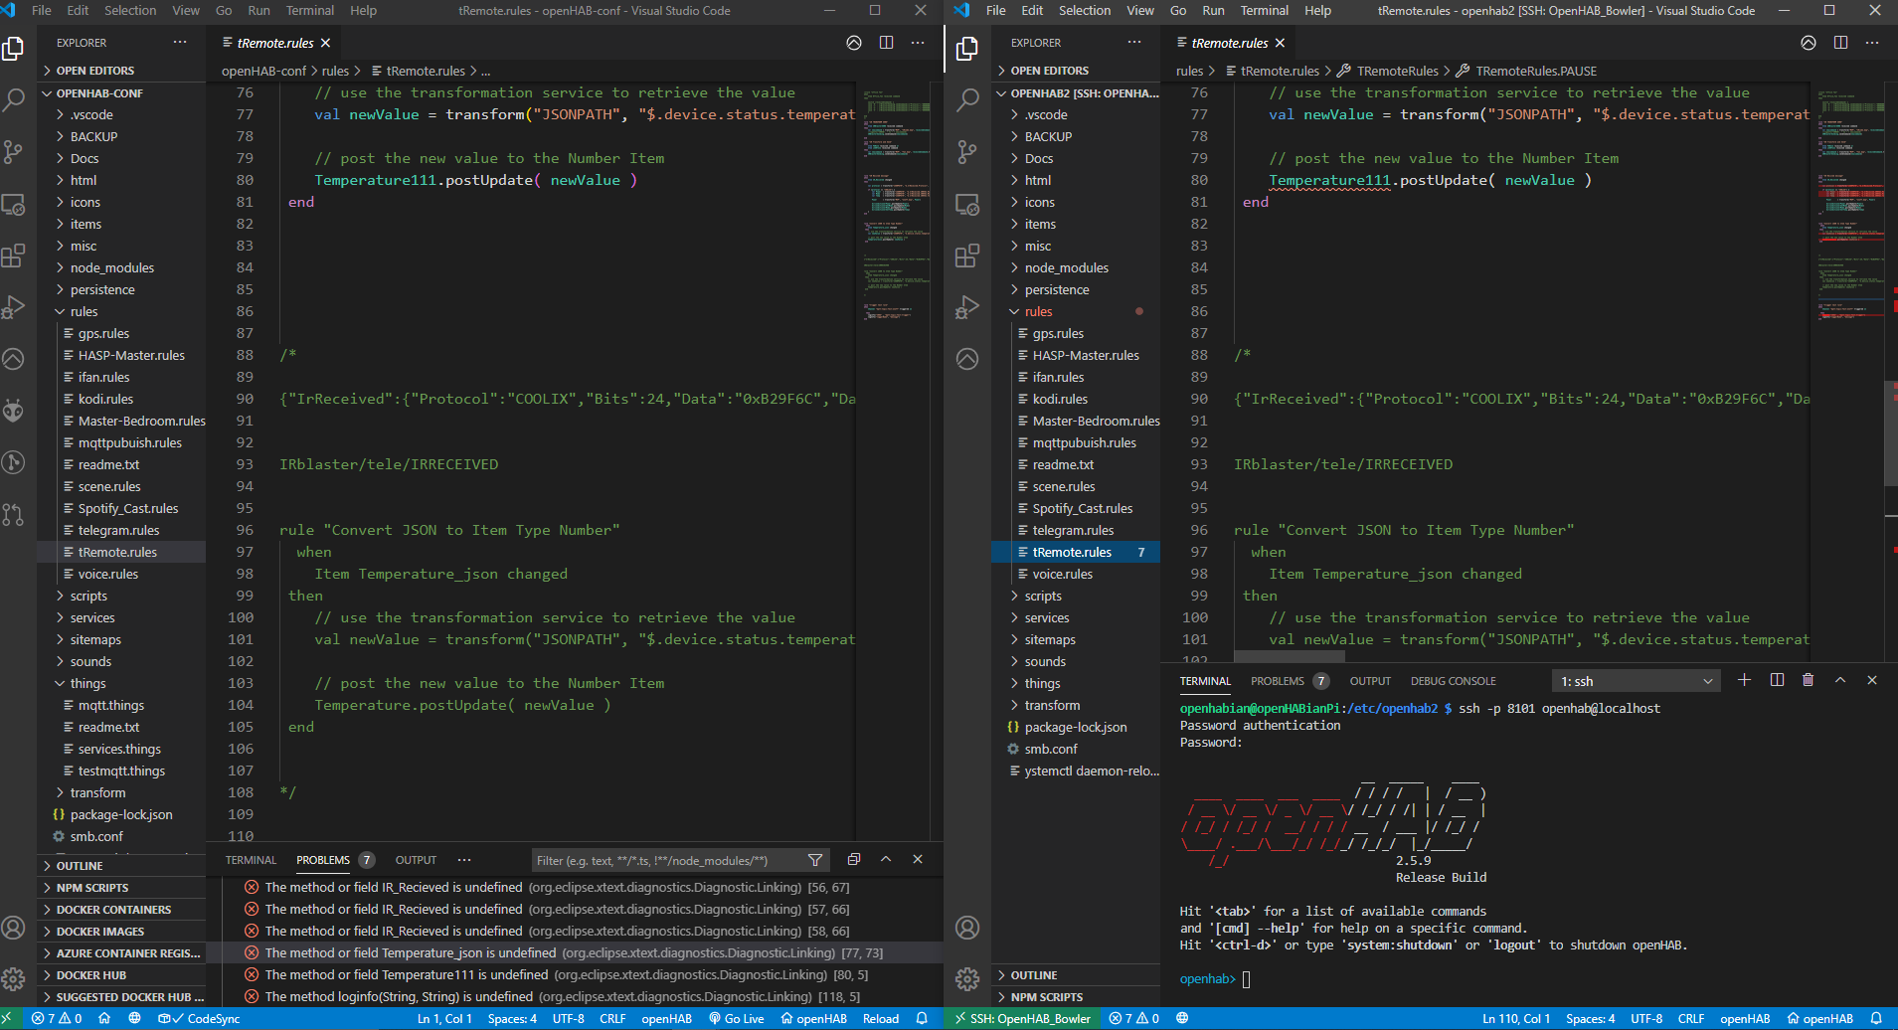The width and height of the screenshot is (1898, 1030).
Task: Click the Reload button in left status bar
Action: tap(880, 1018)
